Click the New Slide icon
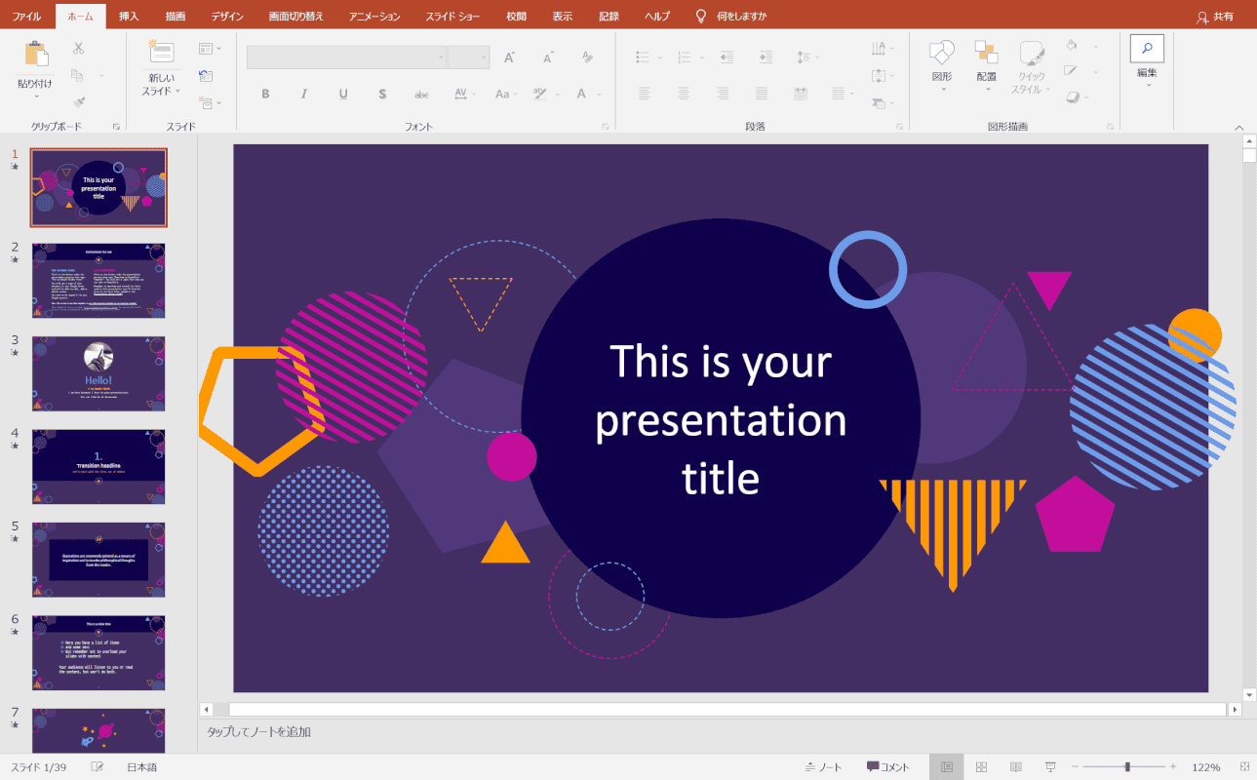Screen dimensions: 1257x780 (160, 53)
